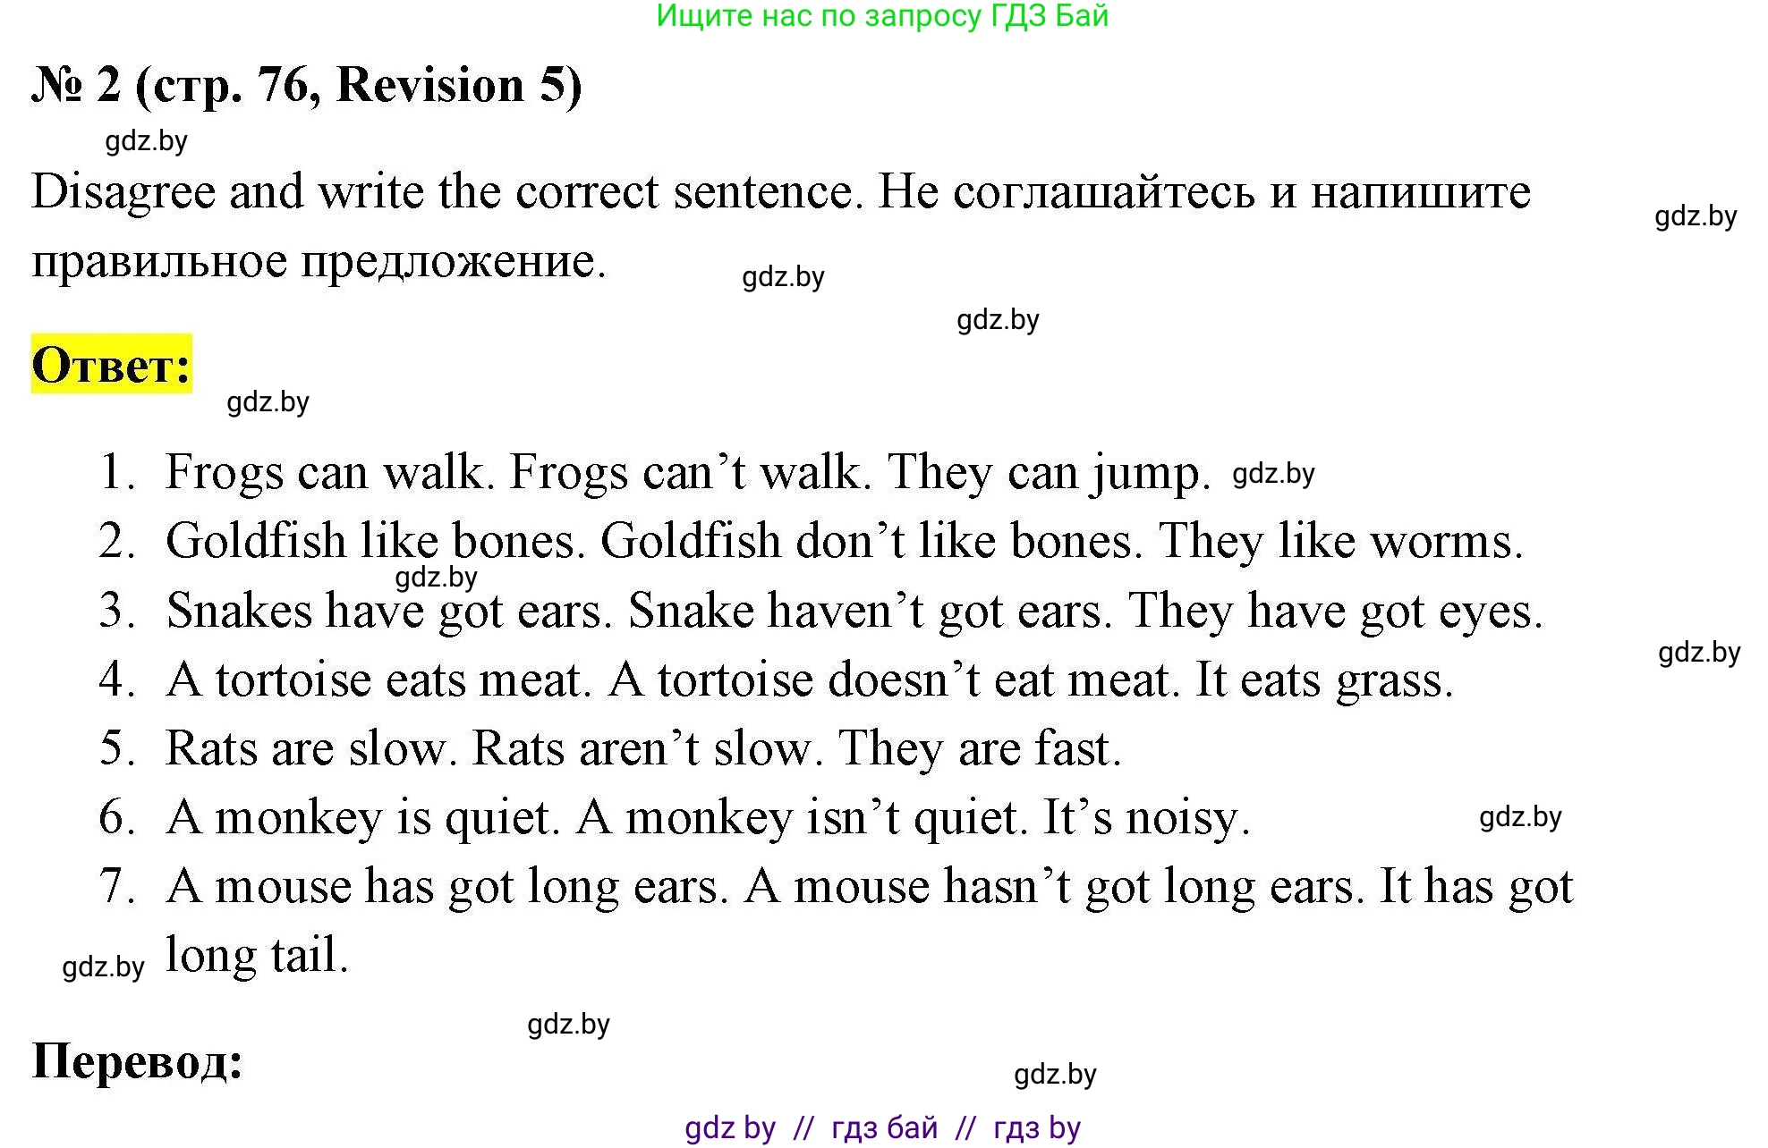
Task: Click gdz.by watermark left of "long tail."
Action: click(x=104, y=967)
